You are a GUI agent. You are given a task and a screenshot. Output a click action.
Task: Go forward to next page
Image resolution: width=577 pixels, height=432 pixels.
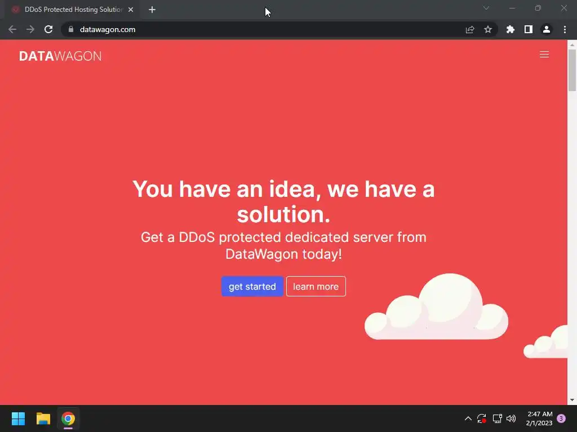pyautogui.click(x=30, y=29)
